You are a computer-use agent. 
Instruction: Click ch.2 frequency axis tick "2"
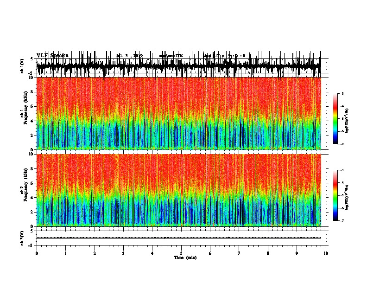pyautogui.click(x=32, y=212)
